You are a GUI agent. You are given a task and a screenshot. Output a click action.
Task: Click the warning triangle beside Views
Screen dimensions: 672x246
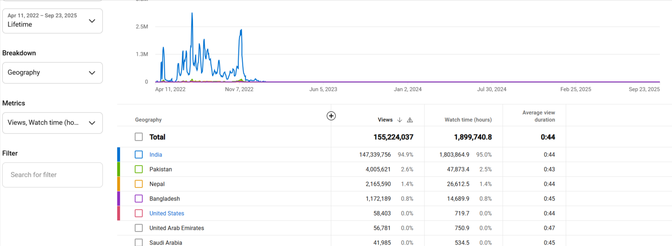click(x=410, y=120)
